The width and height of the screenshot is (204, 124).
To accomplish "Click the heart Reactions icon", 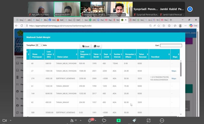I will [104, 120].
